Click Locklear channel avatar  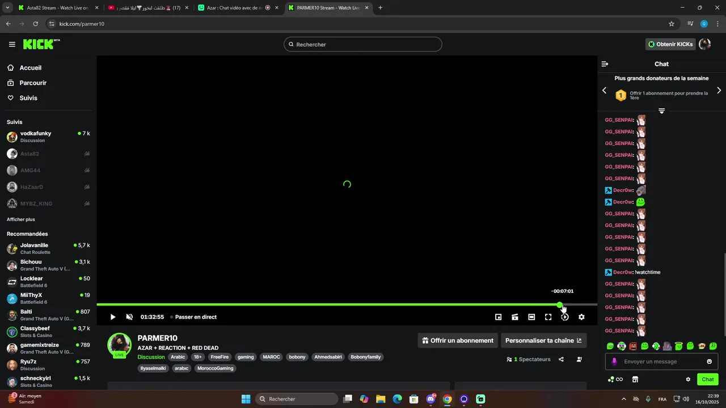12,282
